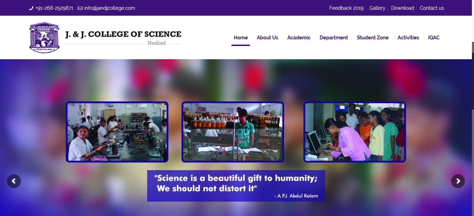
Task: Click the computer lab students photo
Action: pyautogui.click(x=355, y=132)
